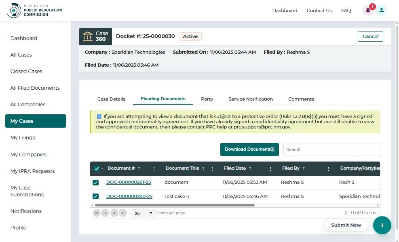Click the info icon in the yellow notice
This screenshot has width=399, height=242.
(x=99, y=116)
